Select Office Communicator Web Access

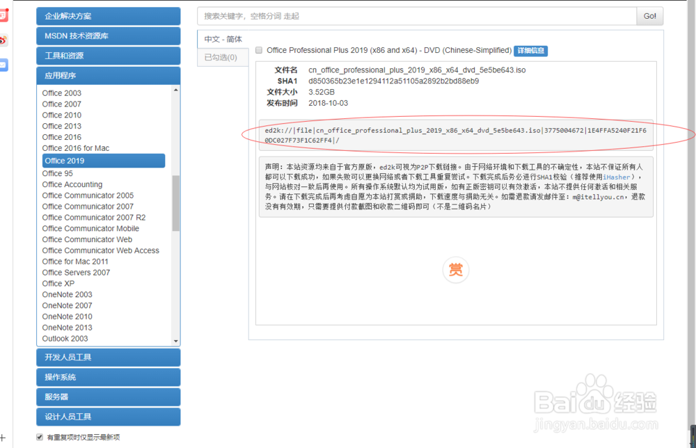pos(100,250)
